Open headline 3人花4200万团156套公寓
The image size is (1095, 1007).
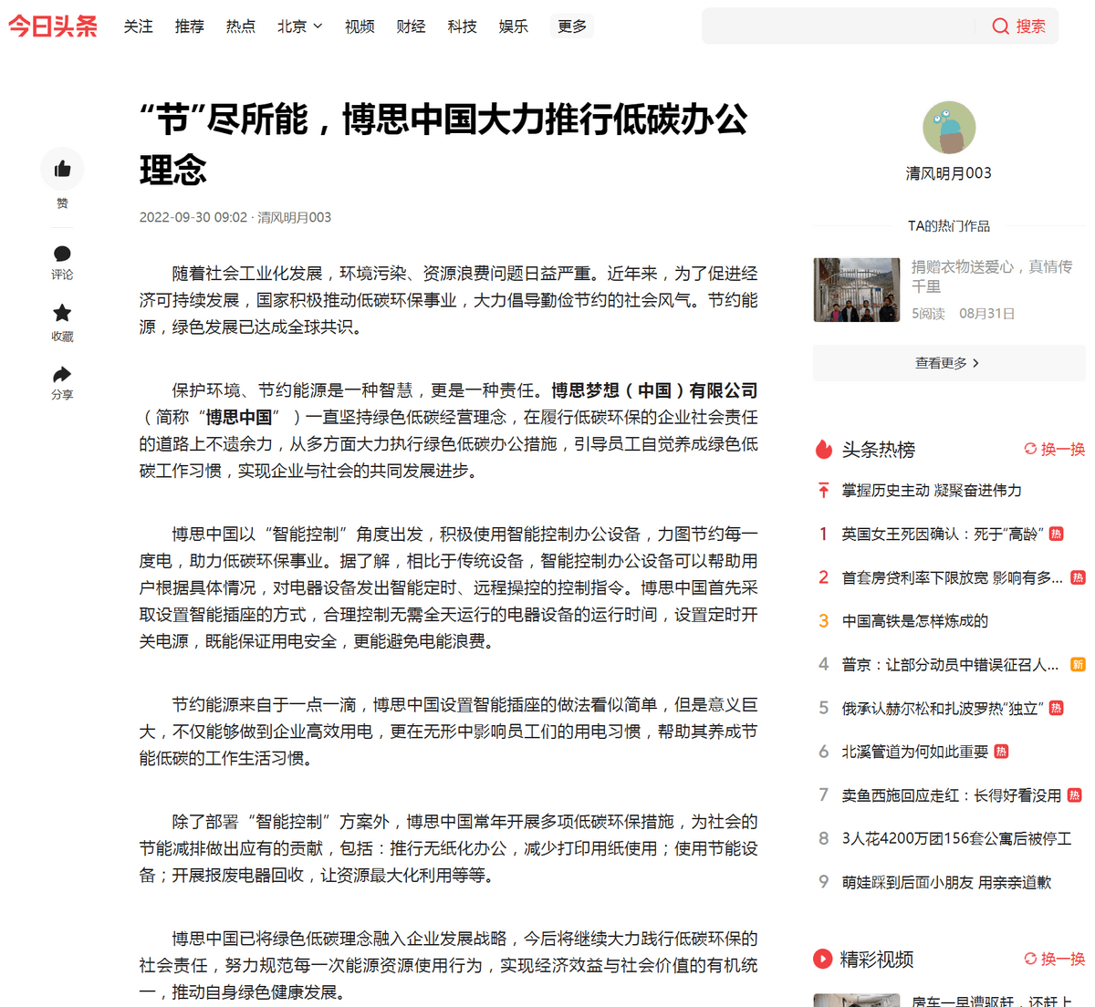956,838
